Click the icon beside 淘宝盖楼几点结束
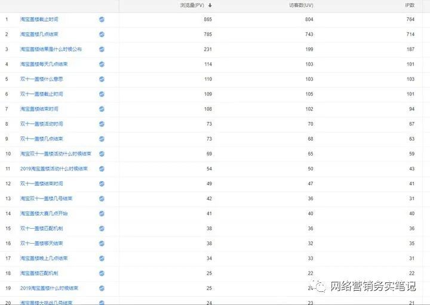 (x=102, y=34)
